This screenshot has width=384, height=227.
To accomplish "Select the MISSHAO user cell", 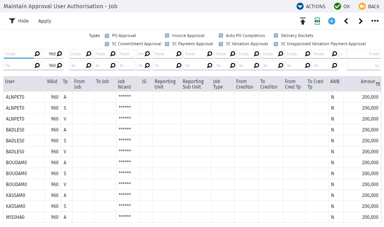I will [24, 217].
